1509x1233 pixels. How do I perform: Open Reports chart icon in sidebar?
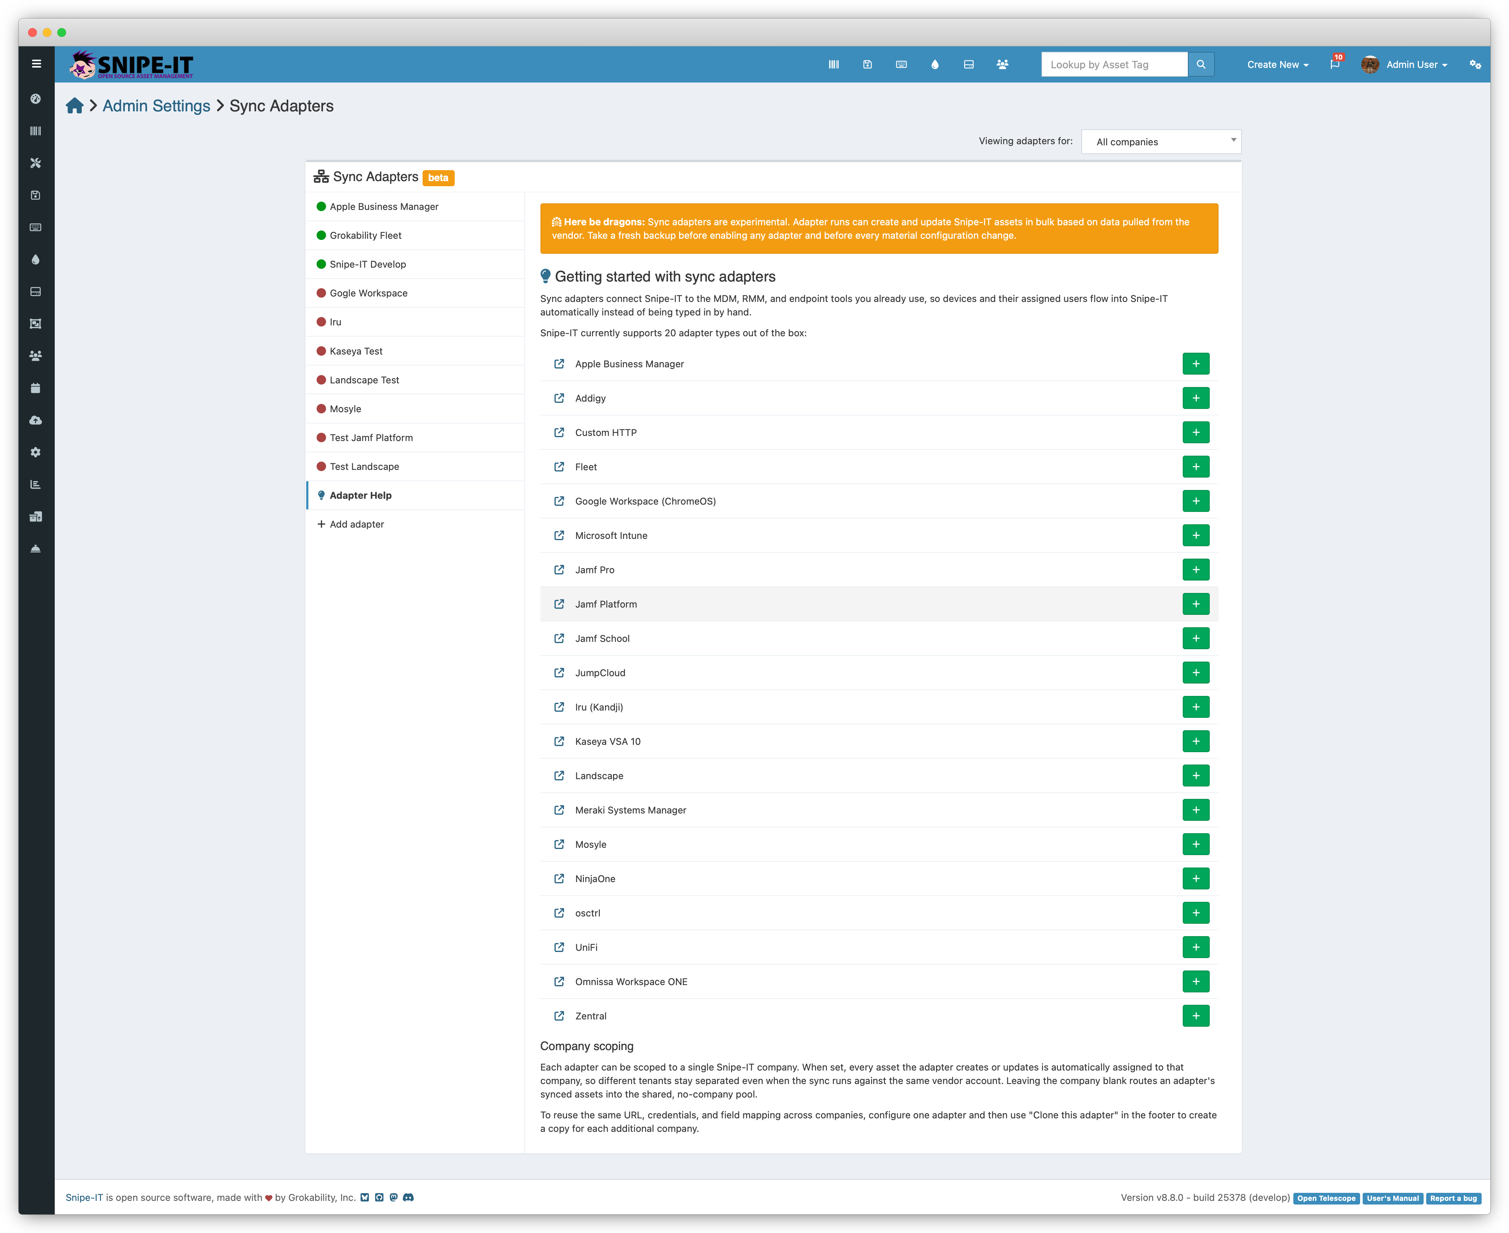(35, 485)
